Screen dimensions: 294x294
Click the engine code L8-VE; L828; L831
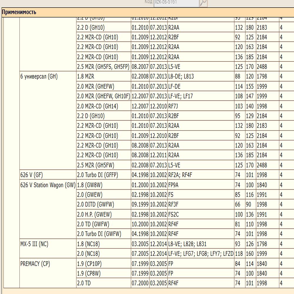pyautogui.click(x=187, y=244)
